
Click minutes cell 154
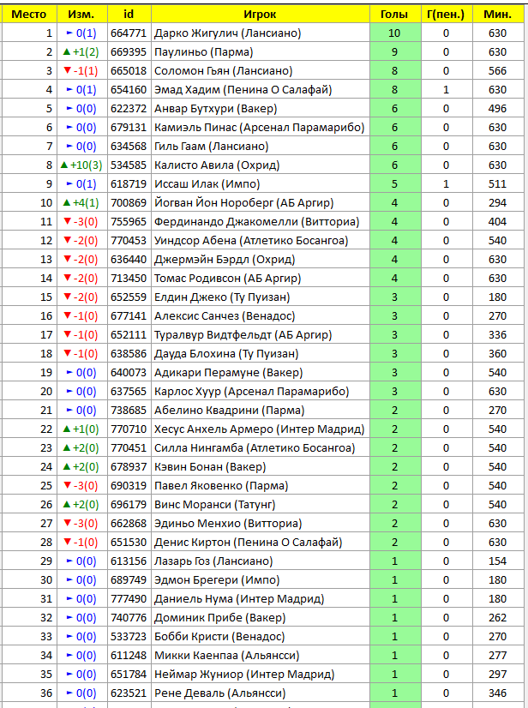tap(498, 561)
